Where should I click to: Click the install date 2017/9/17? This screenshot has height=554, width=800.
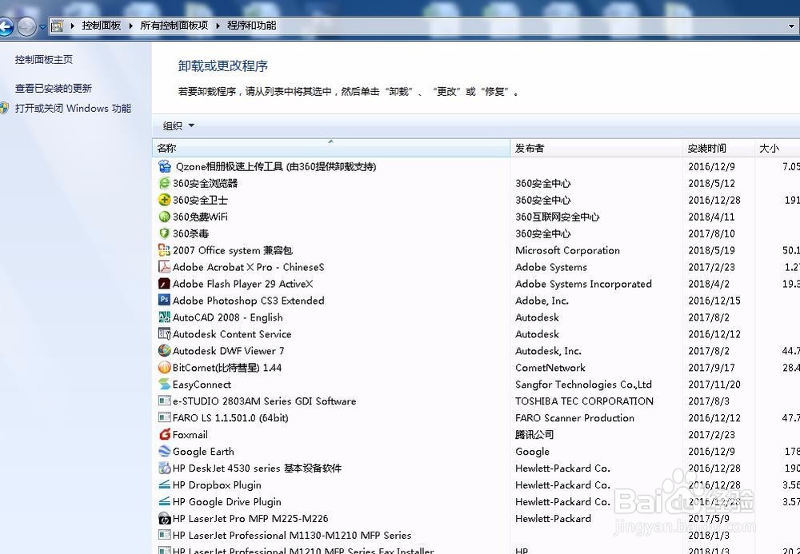coord(711,368)
